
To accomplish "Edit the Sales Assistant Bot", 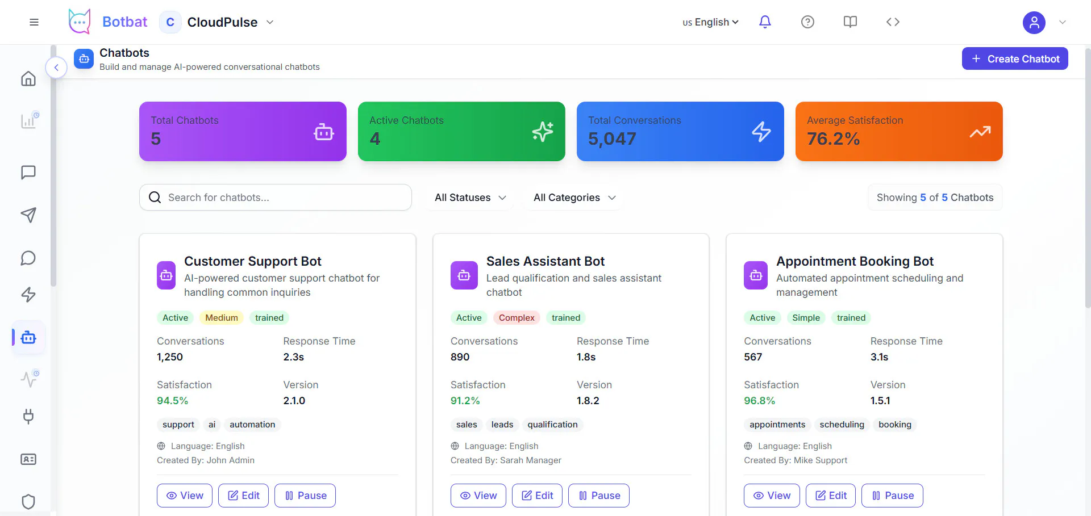I will pos(537,496).
